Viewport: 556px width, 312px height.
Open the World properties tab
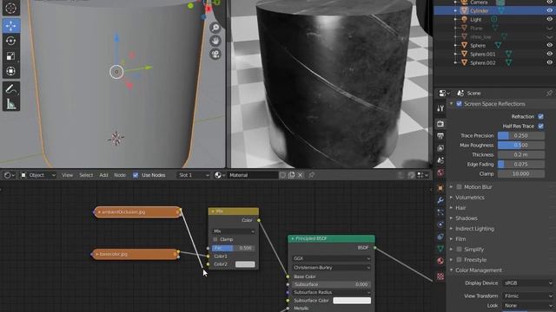click(440, 172)
